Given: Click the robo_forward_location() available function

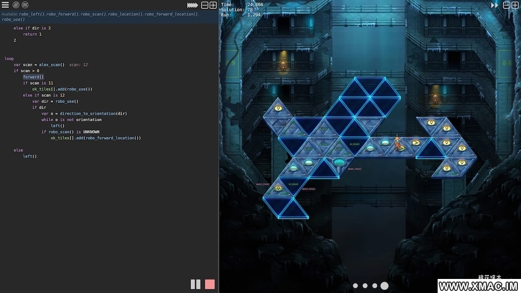Looking at the screenshot, I should pyautogui.click(x=171, y=14).
